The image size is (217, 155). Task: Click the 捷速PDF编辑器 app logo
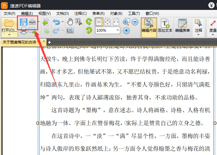[x=4, y=6]
